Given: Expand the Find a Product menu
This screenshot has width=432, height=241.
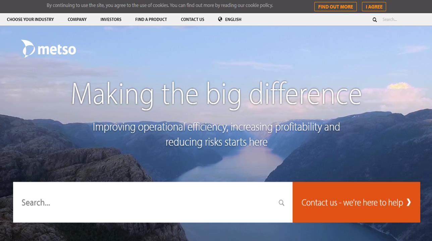Looking at the screenshot, I should tap(151, 19).
